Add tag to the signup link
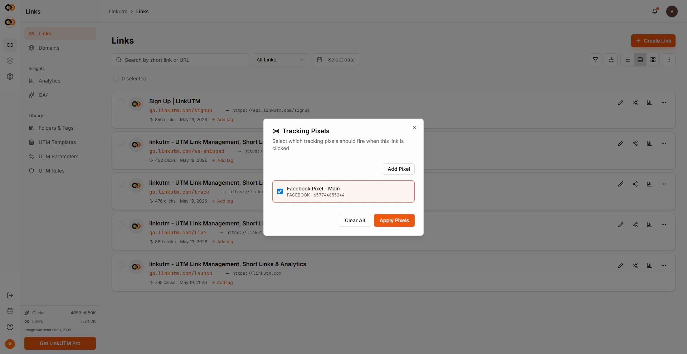687x354 pixels. click(223, 120)
